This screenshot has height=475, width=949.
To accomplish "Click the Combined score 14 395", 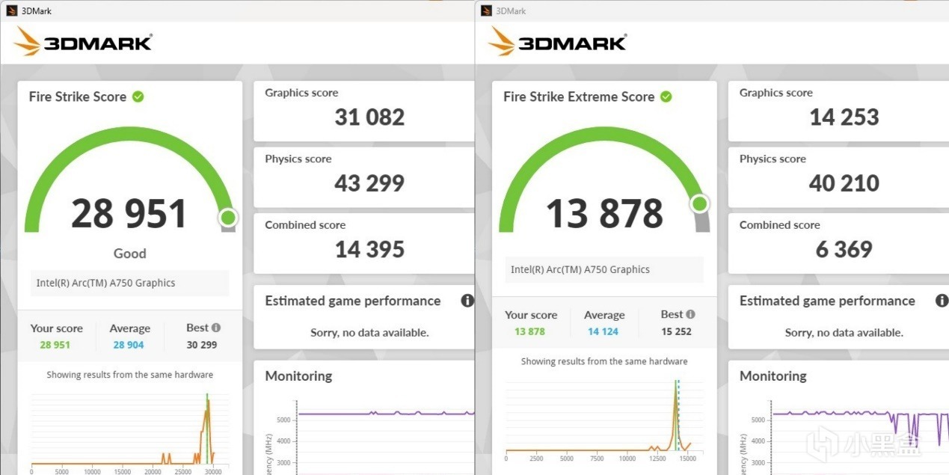I will 369,249.
